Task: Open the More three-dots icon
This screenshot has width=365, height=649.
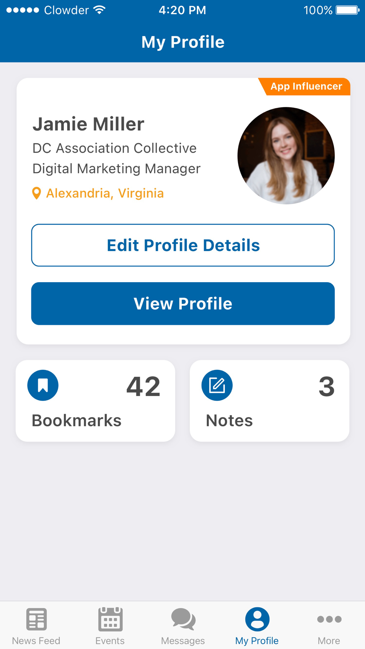Action: [329, 619]
